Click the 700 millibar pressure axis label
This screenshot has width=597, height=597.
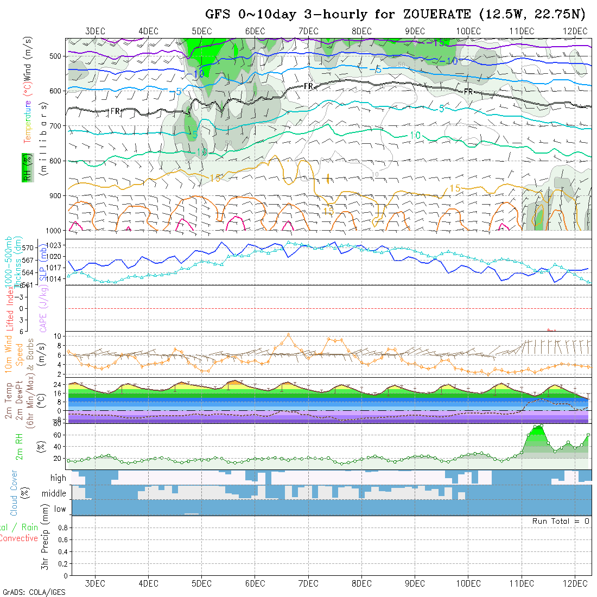pyautogui.click(x=55, y=126)
